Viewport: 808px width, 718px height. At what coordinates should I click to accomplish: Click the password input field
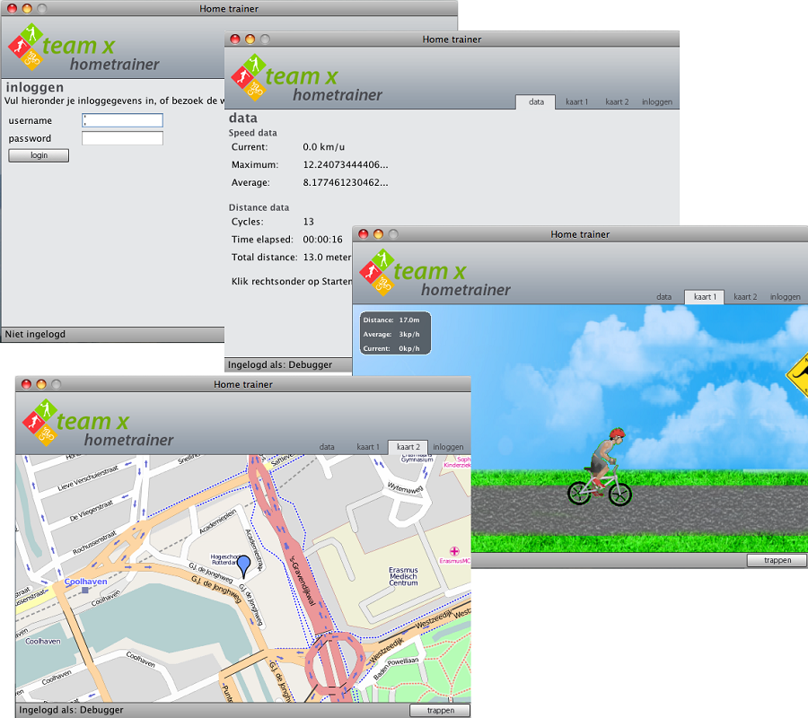pos(122,138)
